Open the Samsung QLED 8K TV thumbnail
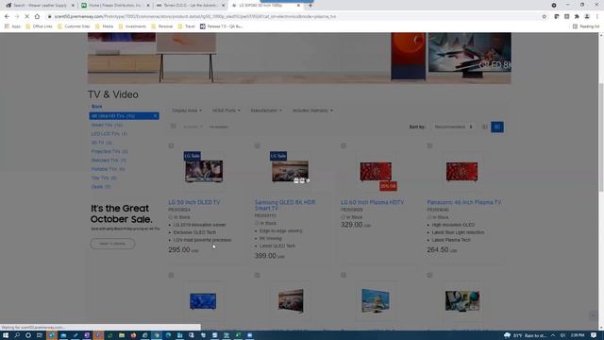The image size is (604, 340). [290, 171]
